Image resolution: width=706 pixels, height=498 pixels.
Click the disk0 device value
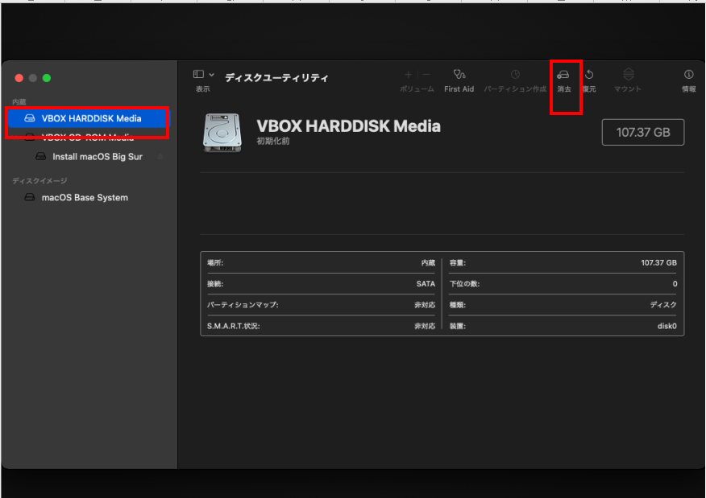667,326
